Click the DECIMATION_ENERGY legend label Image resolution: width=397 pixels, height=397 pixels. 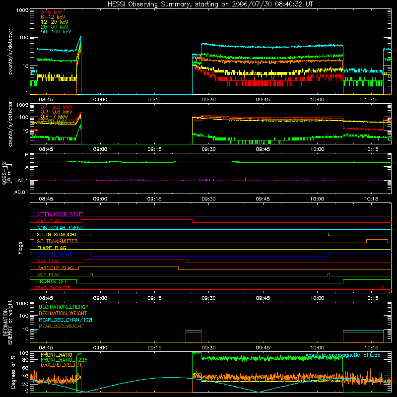[64, 307]
